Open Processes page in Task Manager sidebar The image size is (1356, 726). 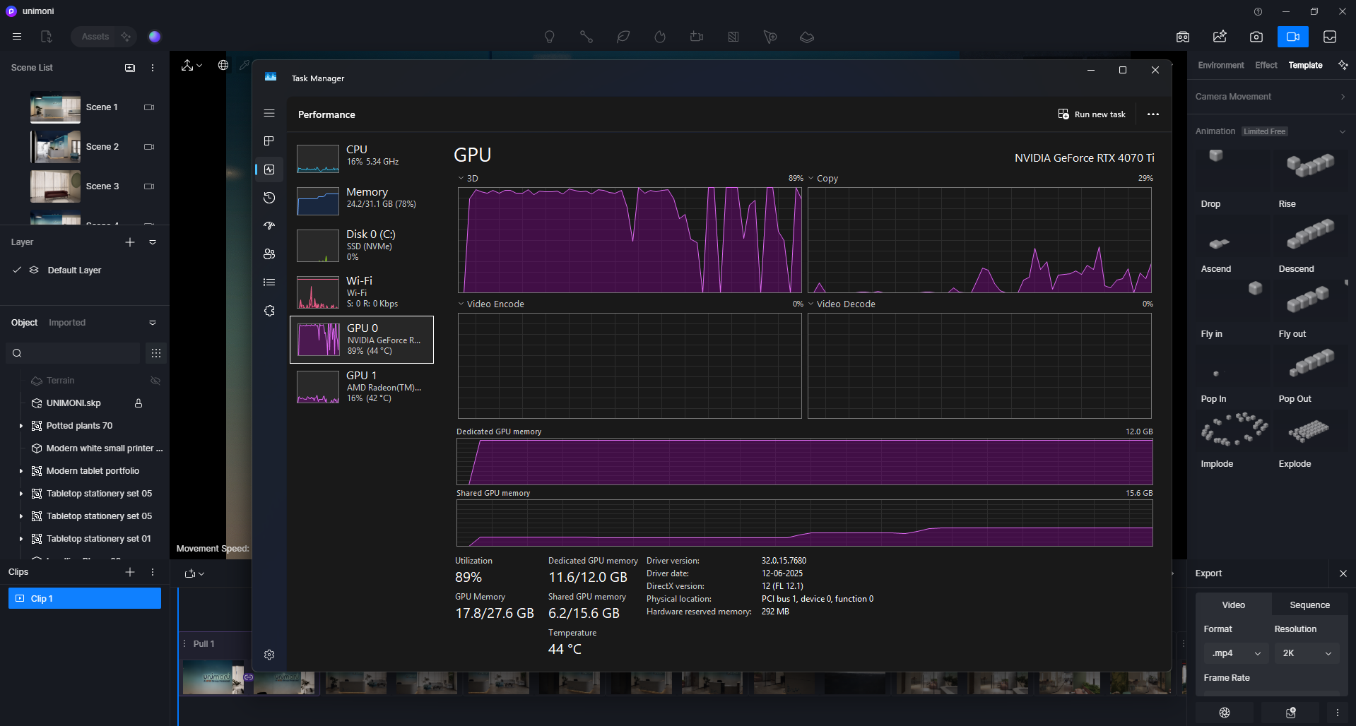coord(269,141)
